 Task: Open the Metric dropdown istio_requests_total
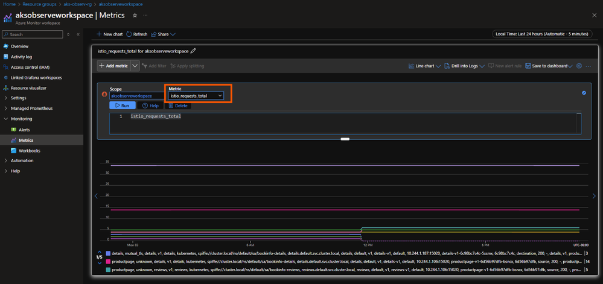pos(196,96)
